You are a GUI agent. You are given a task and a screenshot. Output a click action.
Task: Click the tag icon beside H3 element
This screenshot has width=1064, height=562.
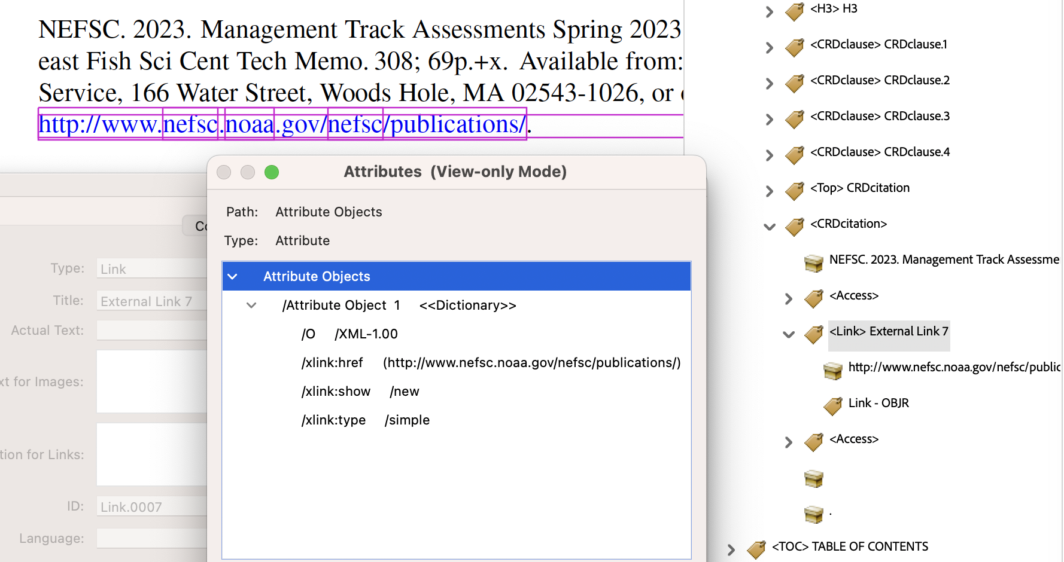tap(794, 11)
